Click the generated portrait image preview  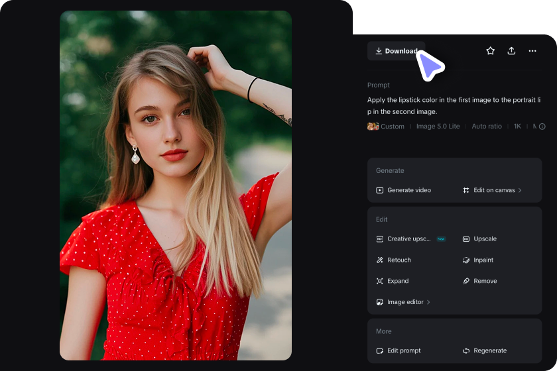coord(176,185)
